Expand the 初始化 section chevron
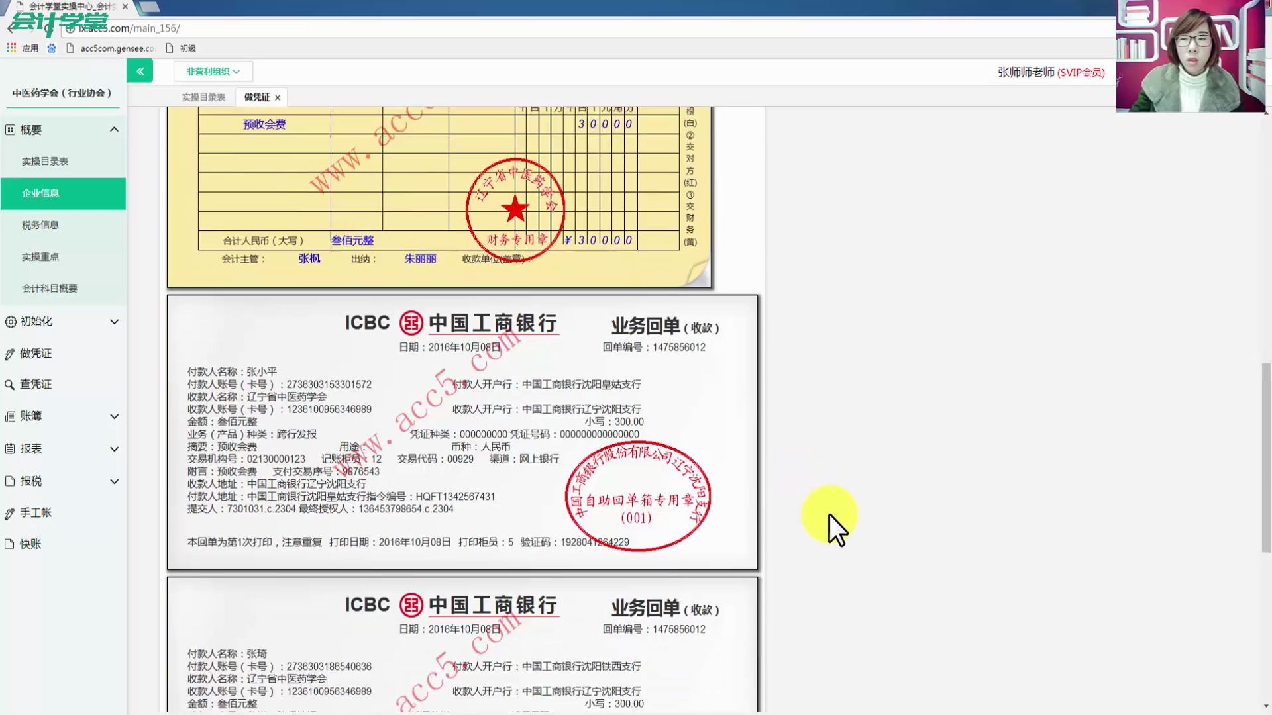 pyautogui.click(x=114, y=322)
